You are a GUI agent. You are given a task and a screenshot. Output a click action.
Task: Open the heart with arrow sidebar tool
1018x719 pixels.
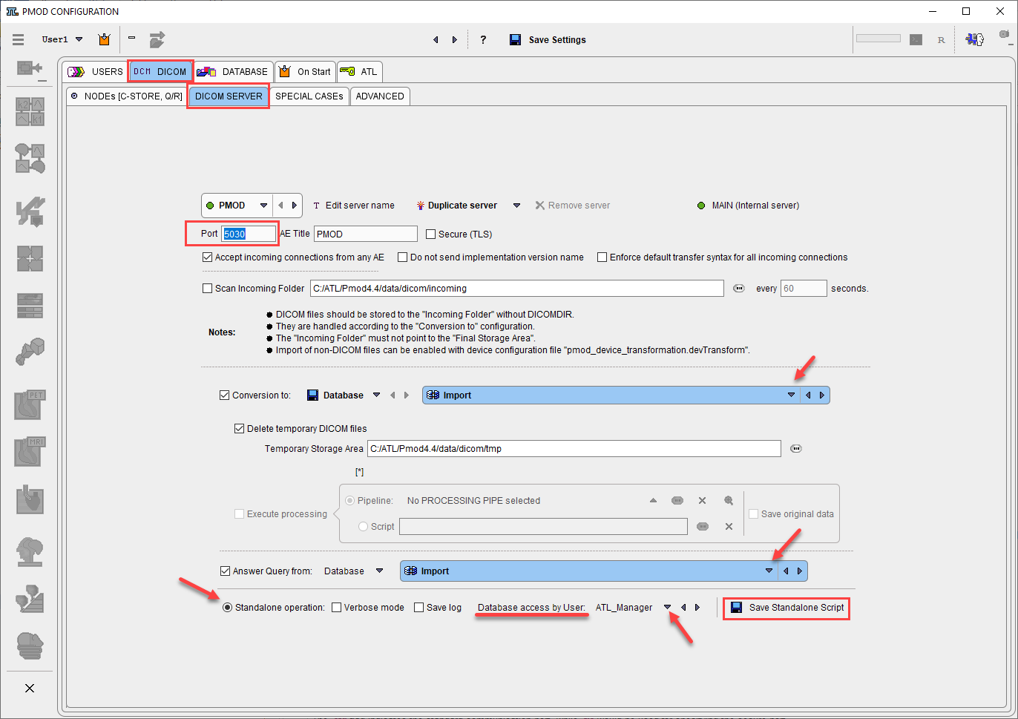tap(30, 501)
